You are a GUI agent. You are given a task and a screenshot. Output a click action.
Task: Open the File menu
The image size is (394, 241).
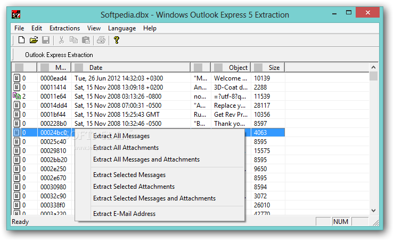(x=19, y=28)
